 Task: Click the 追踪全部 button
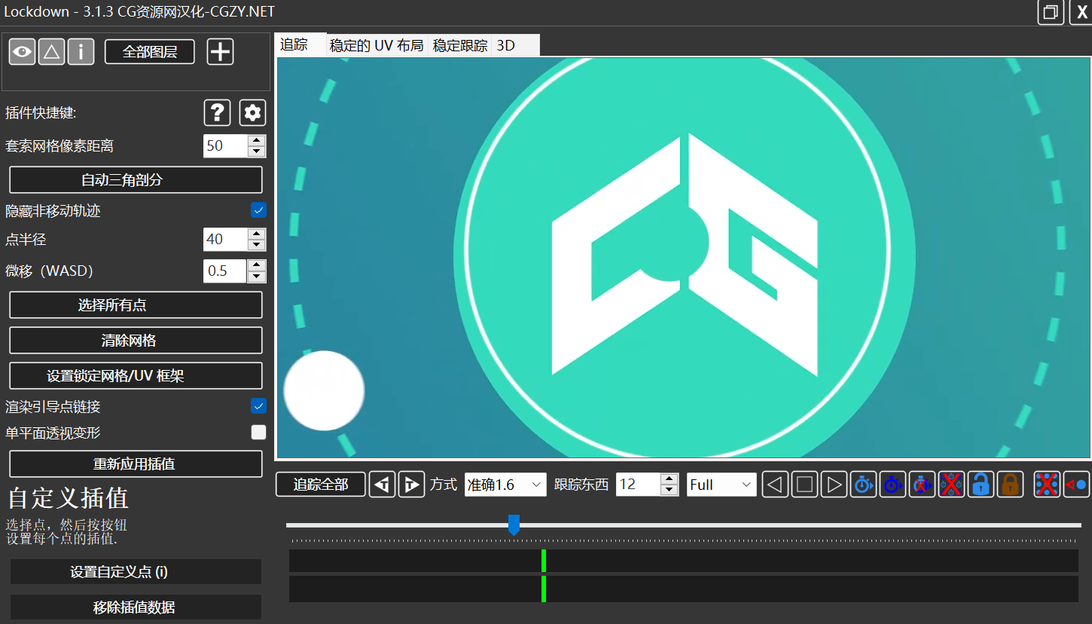321,485
